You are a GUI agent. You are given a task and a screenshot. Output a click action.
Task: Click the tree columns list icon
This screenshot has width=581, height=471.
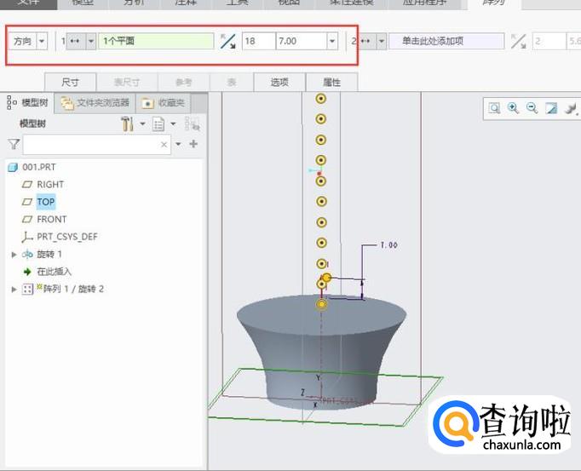(x=158, y=124)
